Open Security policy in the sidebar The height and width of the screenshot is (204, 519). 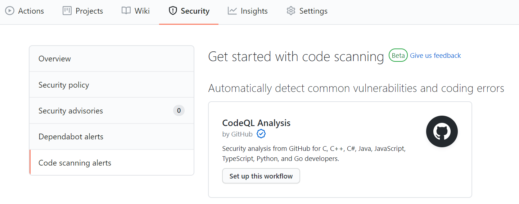112,85
